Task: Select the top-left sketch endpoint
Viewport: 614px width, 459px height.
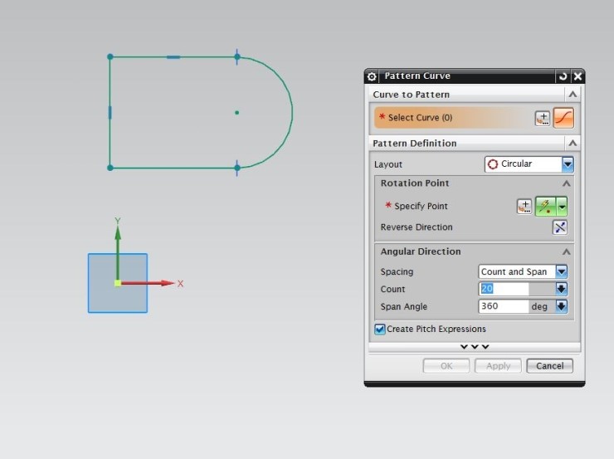Action: (x=110, y=56)
